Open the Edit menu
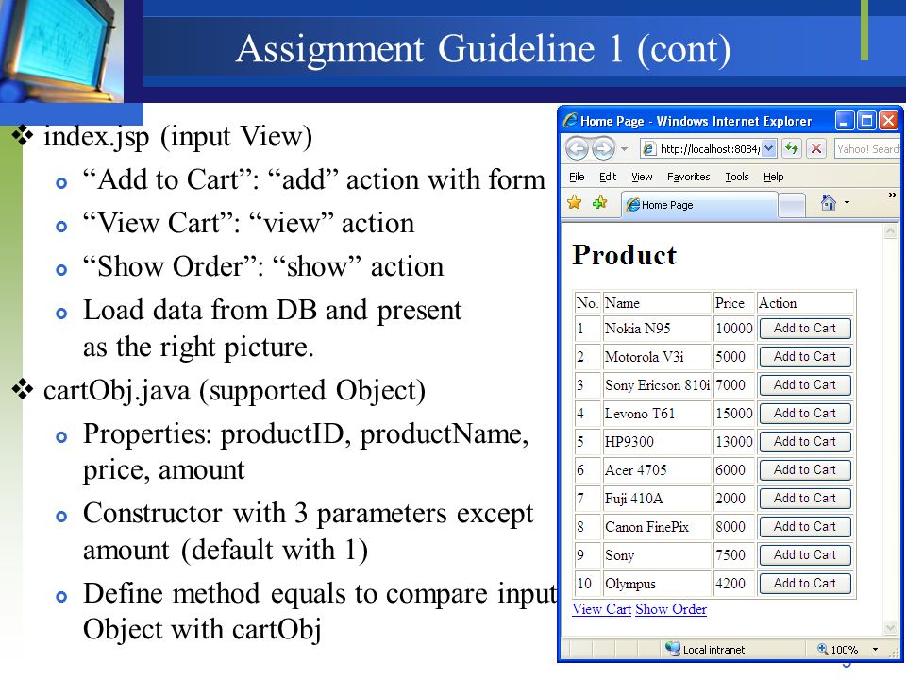This screenshot has width=906, height=680. (x=607, y=177)
